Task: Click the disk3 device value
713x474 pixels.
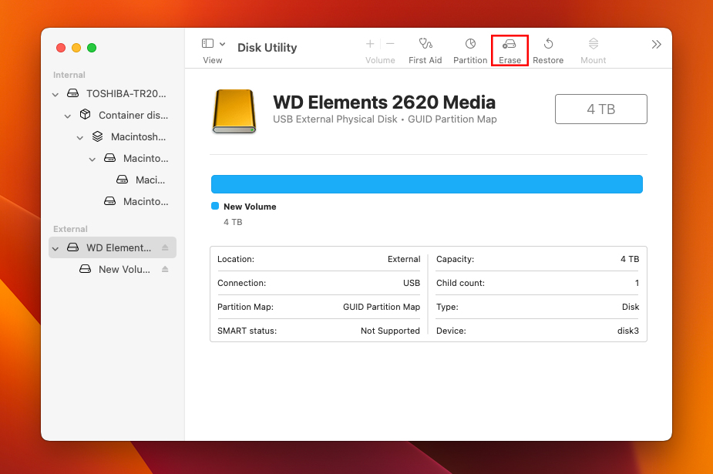Action: (x=628, y=331)
